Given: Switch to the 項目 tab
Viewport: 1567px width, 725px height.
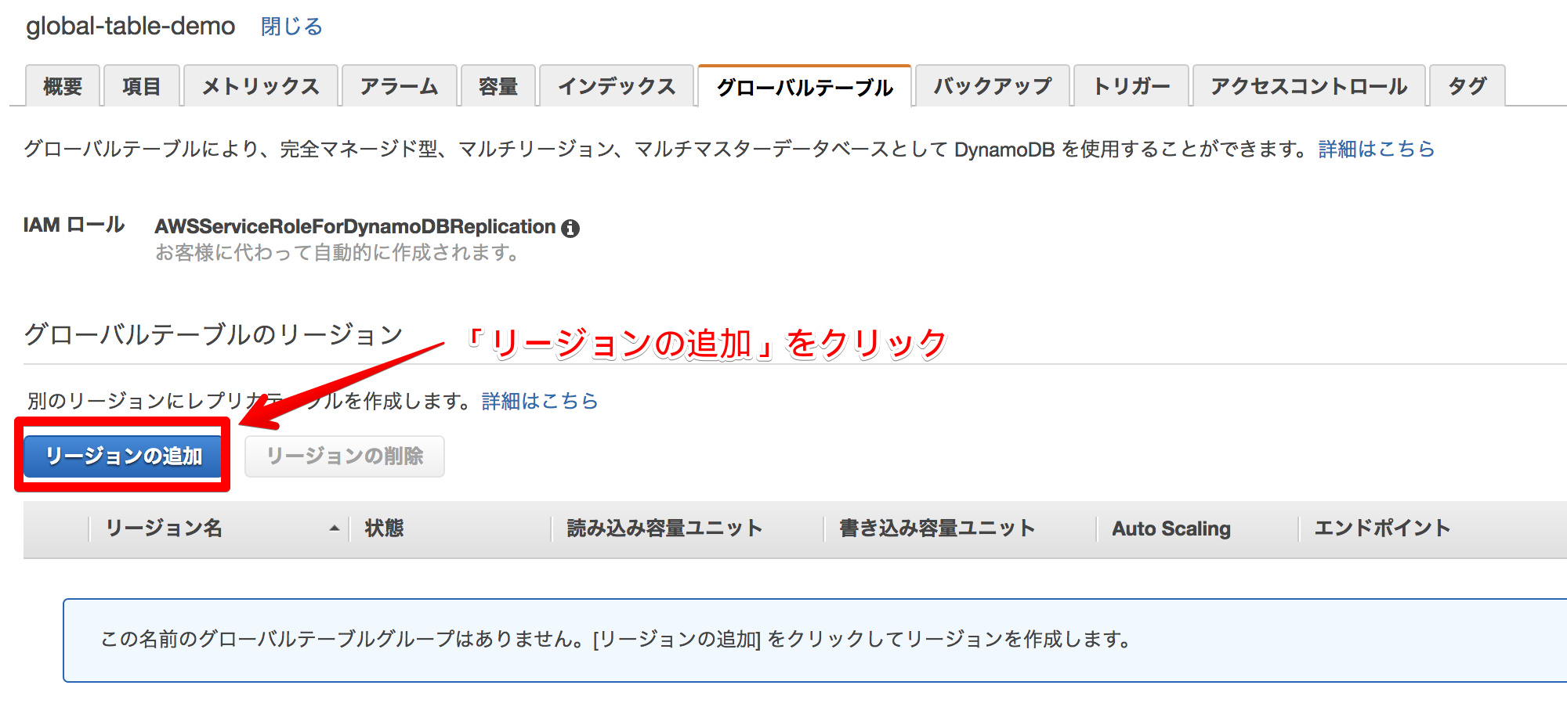Looking at the screenshot, I should click(142, 86).
